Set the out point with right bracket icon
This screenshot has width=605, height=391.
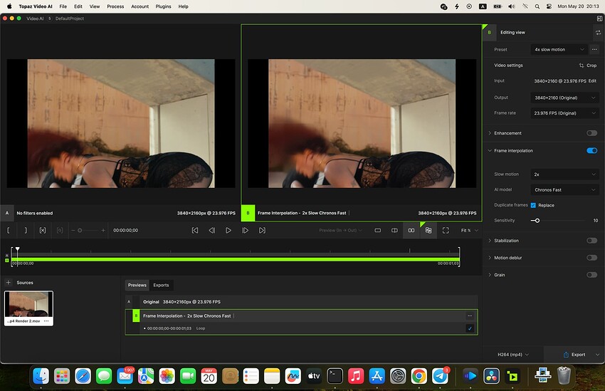(26, 231)
